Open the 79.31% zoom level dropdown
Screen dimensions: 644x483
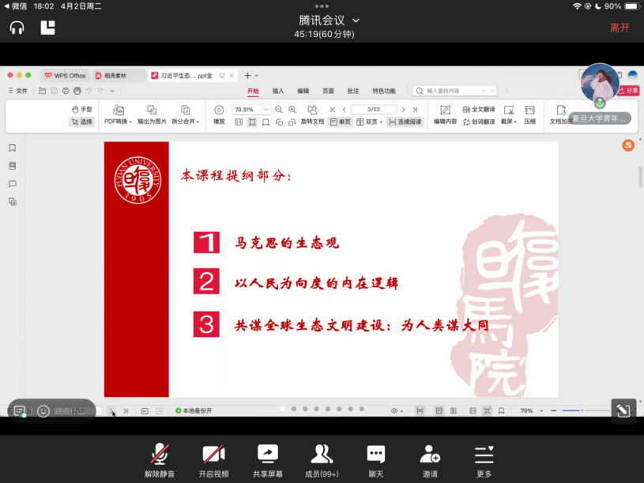tap(251, 110)
